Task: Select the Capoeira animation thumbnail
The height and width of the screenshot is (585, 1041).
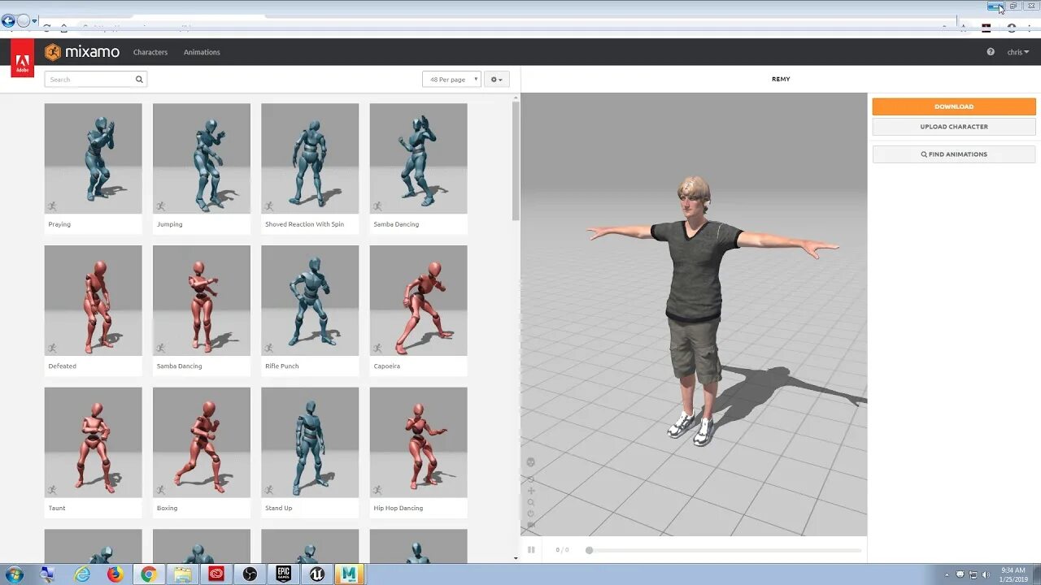Action: point(418,301)
